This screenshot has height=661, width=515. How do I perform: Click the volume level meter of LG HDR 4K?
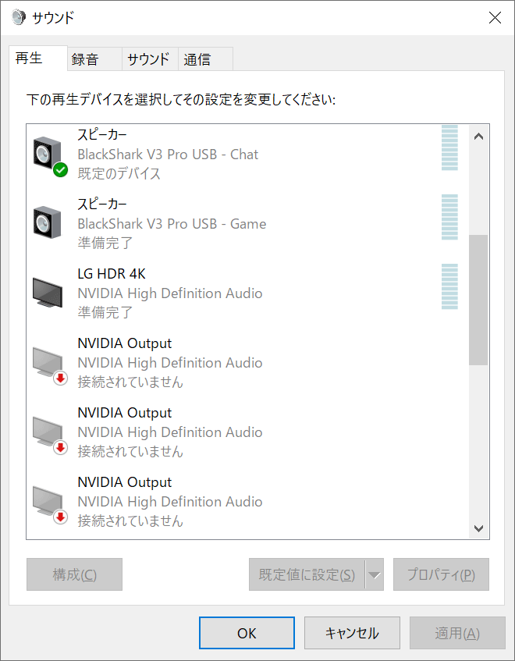[449, 287]
